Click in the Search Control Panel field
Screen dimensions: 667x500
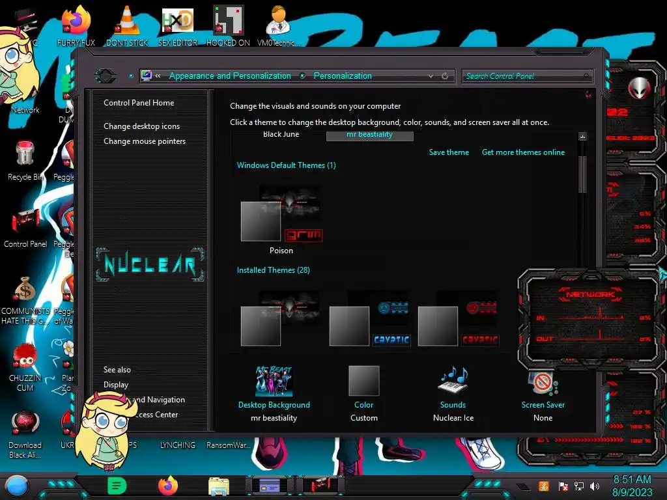point(528,76)
